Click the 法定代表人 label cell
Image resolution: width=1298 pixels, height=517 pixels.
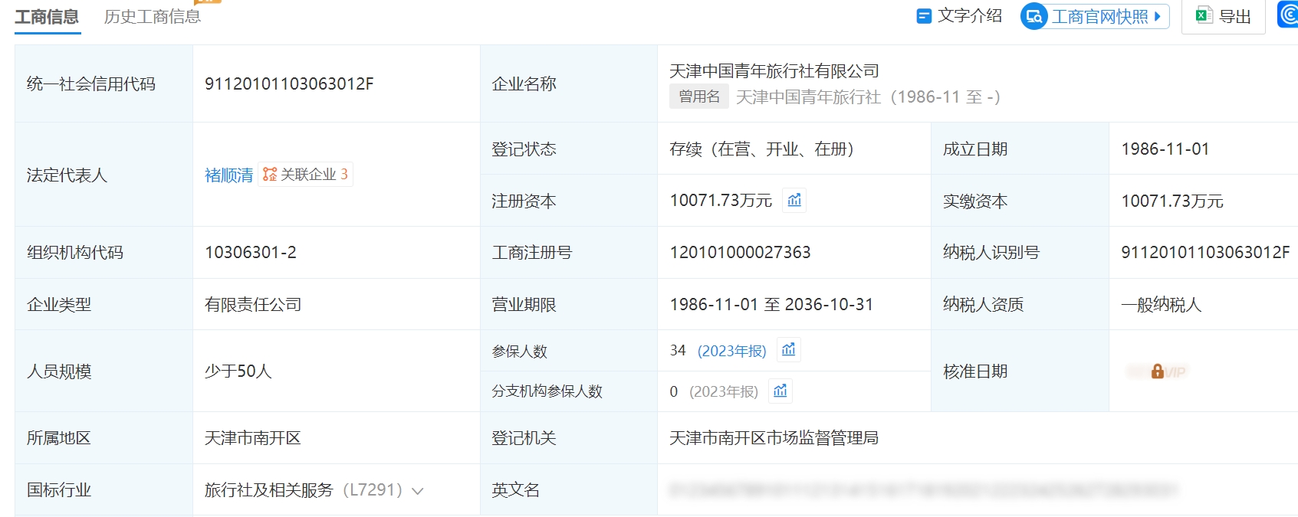(104, 175)
